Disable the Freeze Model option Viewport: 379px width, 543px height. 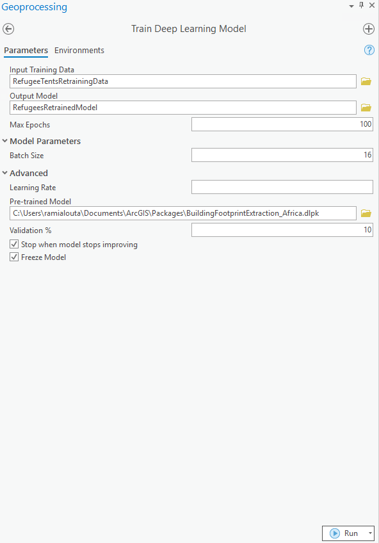pos(14,257)
